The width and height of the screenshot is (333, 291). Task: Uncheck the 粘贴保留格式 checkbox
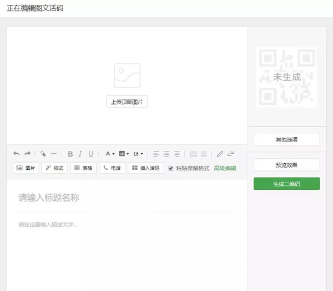[171, 168]
